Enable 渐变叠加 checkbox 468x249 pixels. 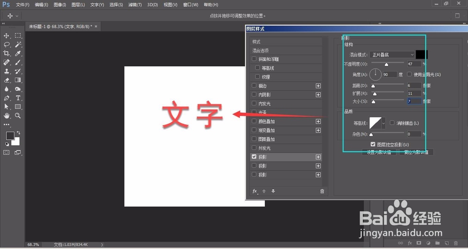(254, 130)
